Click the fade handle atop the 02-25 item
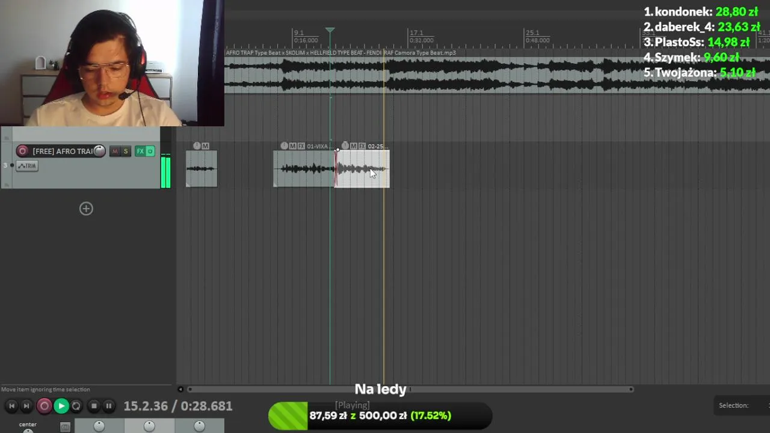 tap(337, 149)
